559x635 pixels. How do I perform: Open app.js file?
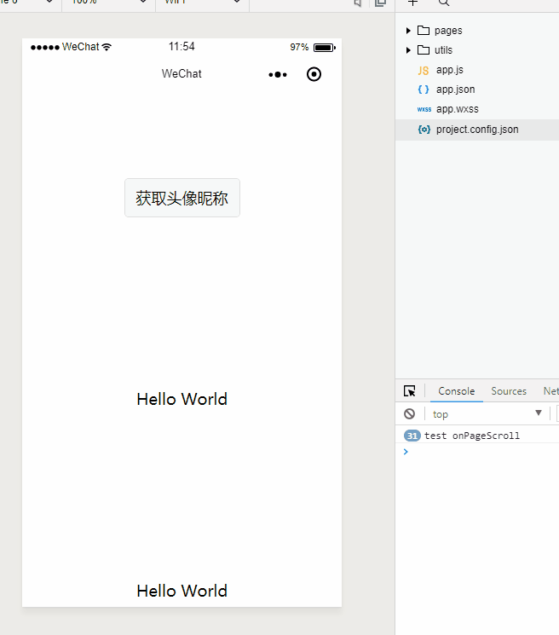pos(450,70)
